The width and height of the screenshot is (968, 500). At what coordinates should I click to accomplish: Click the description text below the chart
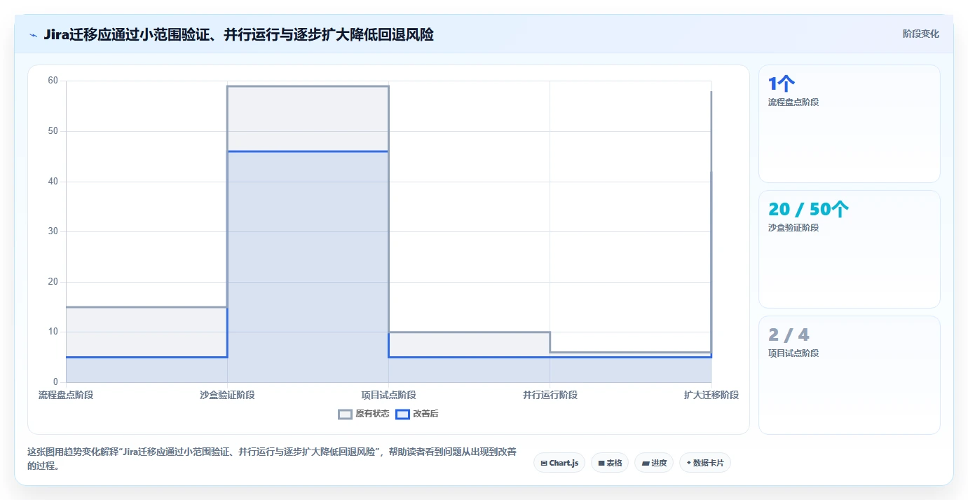click(272, 458)
